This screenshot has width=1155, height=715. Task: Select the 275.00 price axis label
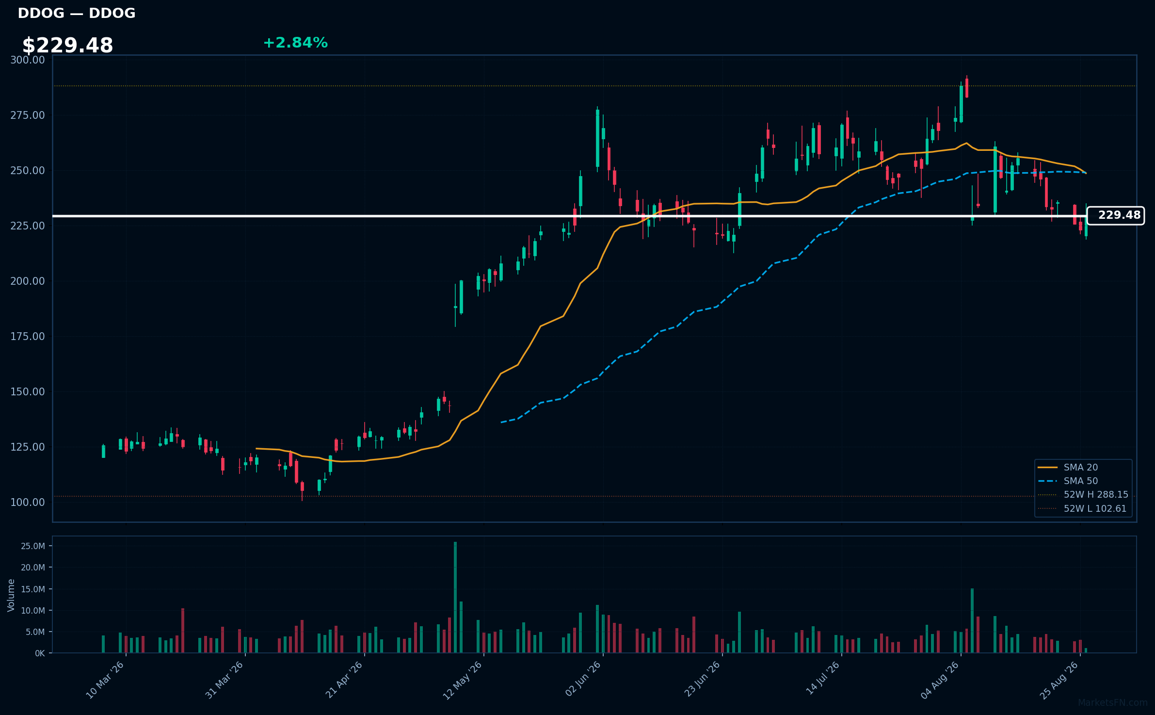28,115
